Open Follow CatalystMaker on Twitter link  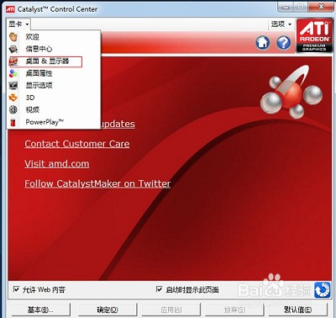click(x=97, y=183)
